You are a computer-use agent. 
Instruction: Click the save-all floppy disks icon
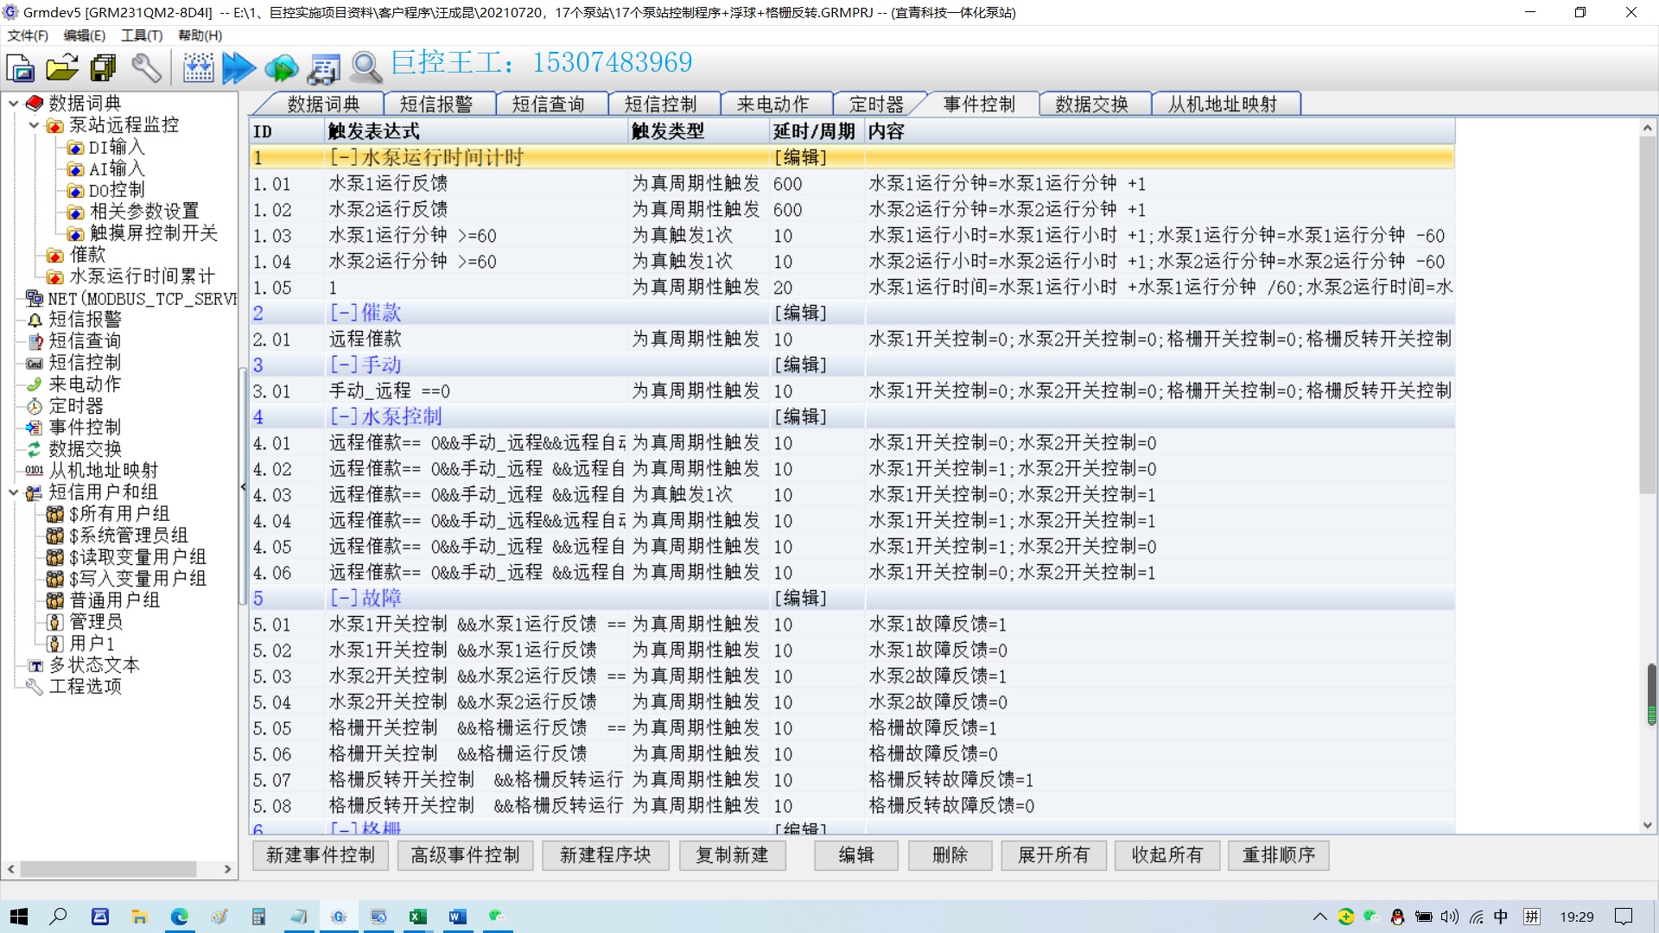(x=104, y=67)
